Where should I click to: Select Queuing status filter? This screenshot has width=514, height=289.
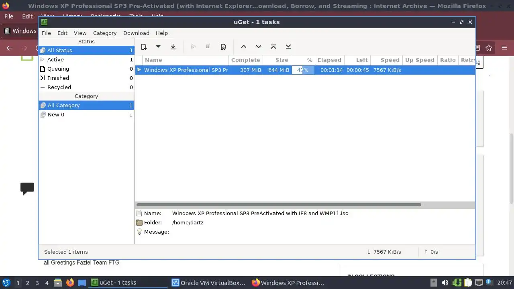tap(86, 69)
